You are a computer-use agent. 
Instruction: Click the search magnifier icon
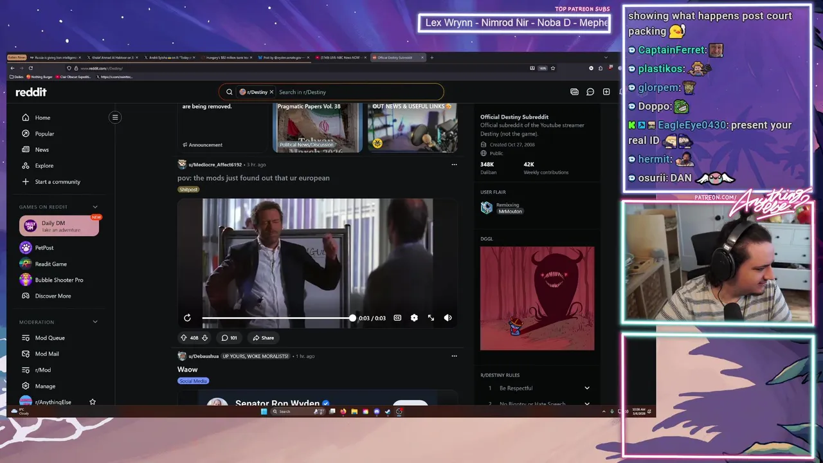(x=229, y=92)
